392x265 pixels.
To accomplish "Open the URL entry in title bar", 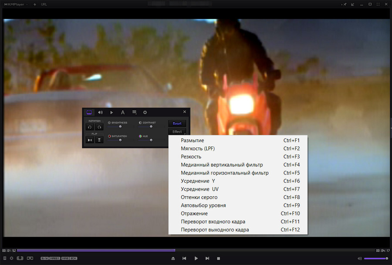I will 44,4.
